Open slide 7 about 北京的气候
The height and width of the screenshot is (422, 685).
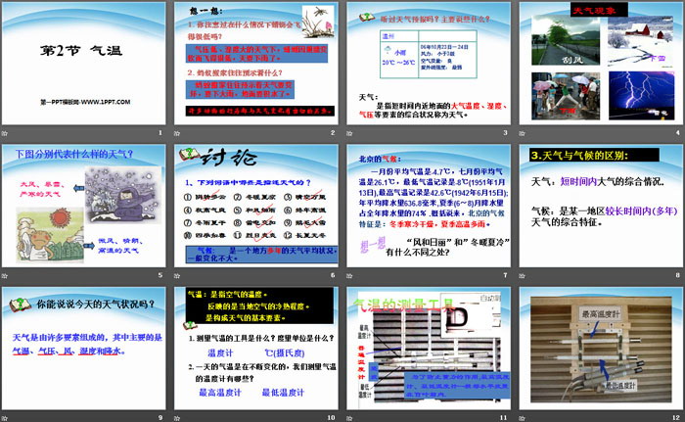pyautogui.click(x=428, y=207)
